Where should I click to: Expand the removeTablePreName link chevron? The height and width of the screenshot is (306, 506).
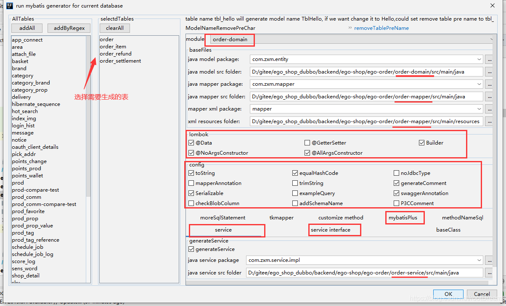coord(350,28)
